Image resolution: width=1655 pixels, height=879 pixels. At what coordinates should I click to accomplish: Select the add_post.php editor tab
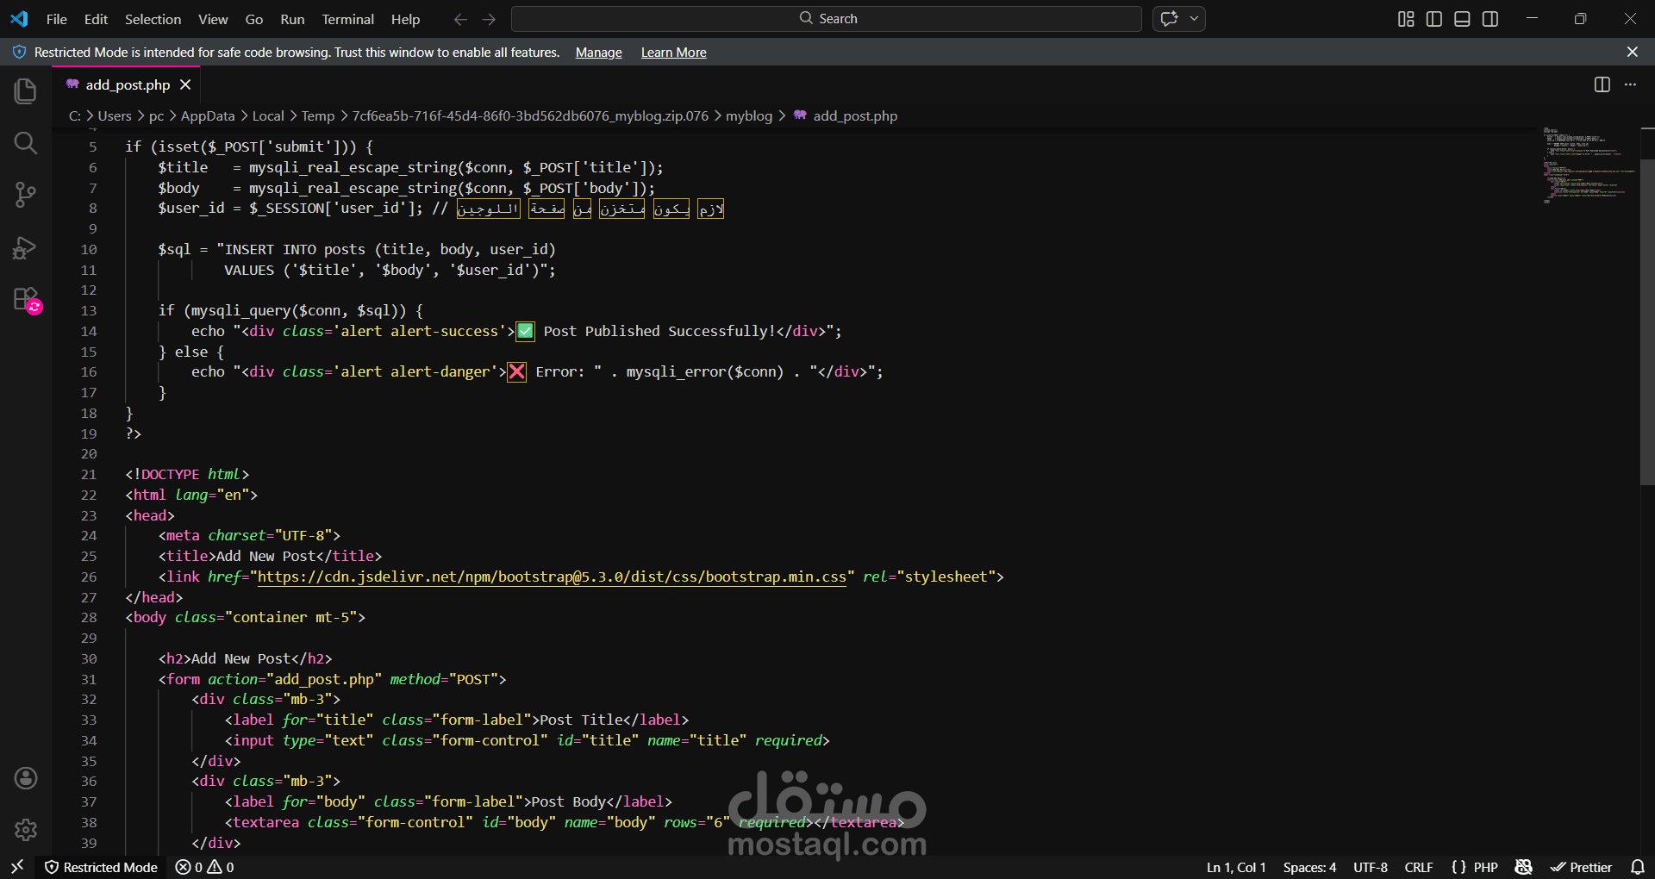127,84
